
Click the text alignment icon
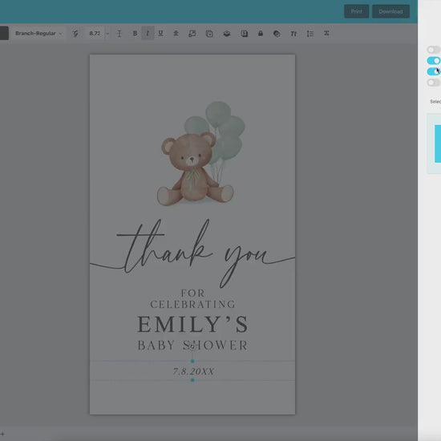point(176,34)
